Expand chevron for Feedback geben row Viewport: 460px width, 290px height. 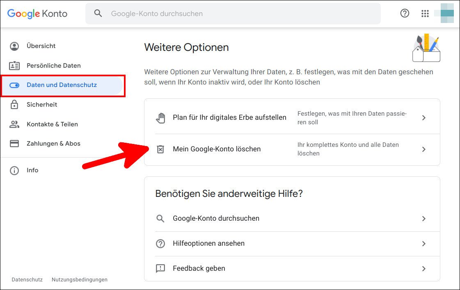423,269
